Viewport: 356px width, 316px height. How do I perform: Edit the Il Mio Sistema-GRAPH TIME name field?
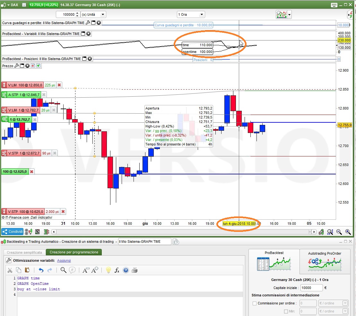[145, 241]
